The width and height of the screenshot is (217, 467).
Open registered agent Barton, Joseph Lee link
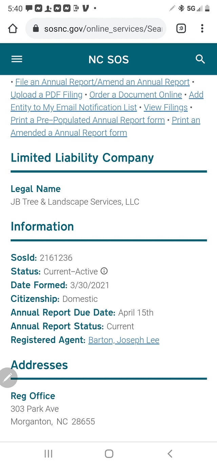tap(124, 340)
